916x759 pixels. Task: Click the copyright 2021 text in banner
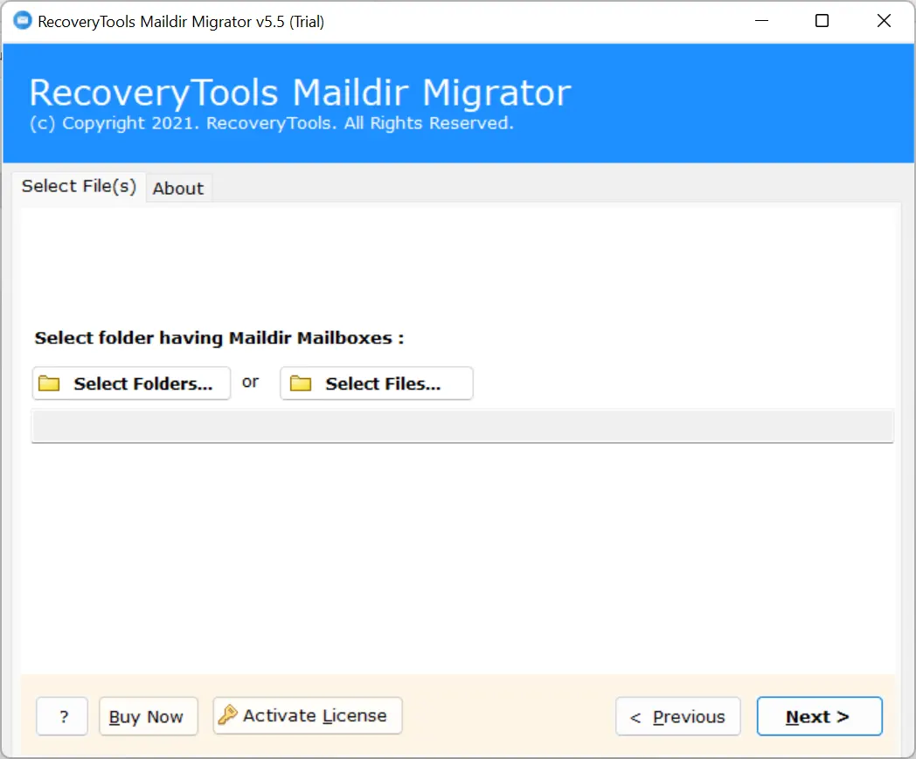coord(271,124)
